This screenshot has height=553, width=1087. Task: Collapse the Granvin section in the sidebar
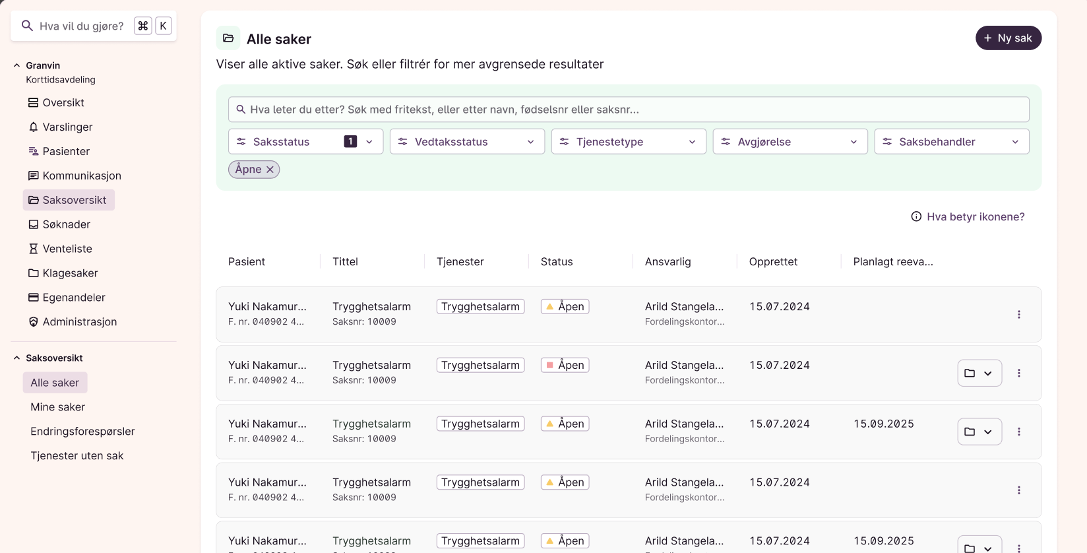17,65
